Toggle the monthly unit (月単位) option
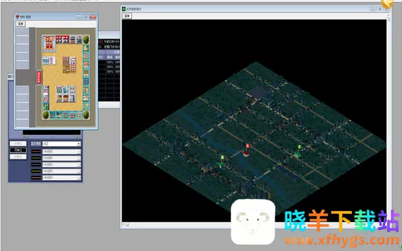The height and width of the screenshot is (251, 402). pos(17,151)
